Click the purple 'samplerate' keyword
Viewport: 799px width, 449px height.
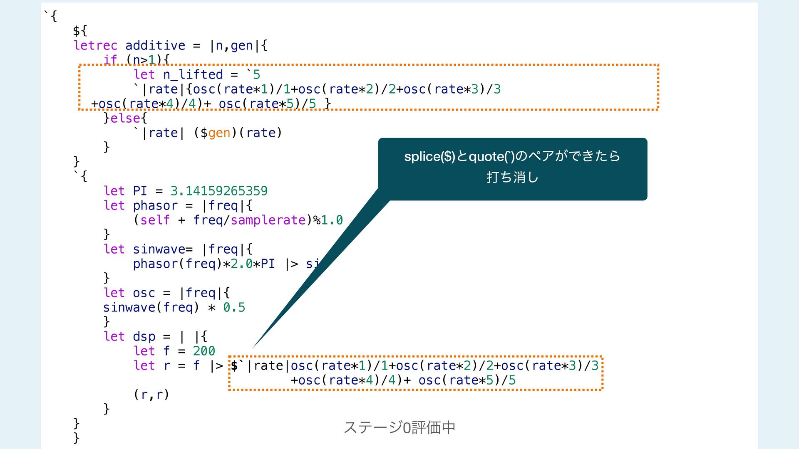[x=268, y=220]
